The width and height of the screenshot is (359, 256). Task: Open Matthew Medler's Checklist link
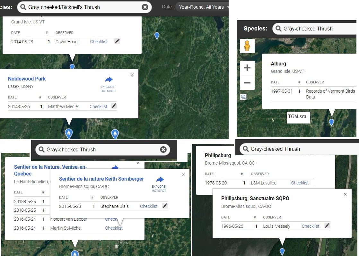(x=98, y=107)
